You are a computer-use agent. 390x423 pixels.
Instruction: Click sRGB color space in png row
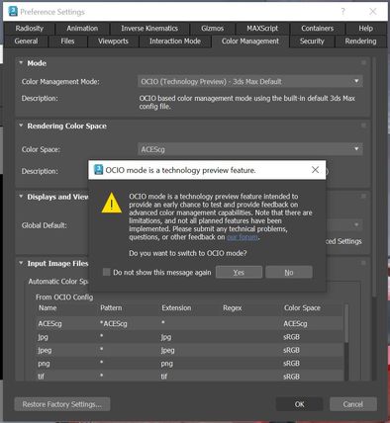point(291,364)
